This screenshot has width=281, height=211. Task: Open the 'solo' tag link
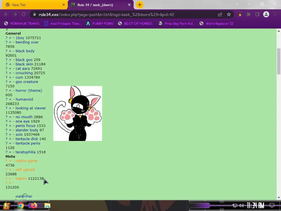pos(19,135)
